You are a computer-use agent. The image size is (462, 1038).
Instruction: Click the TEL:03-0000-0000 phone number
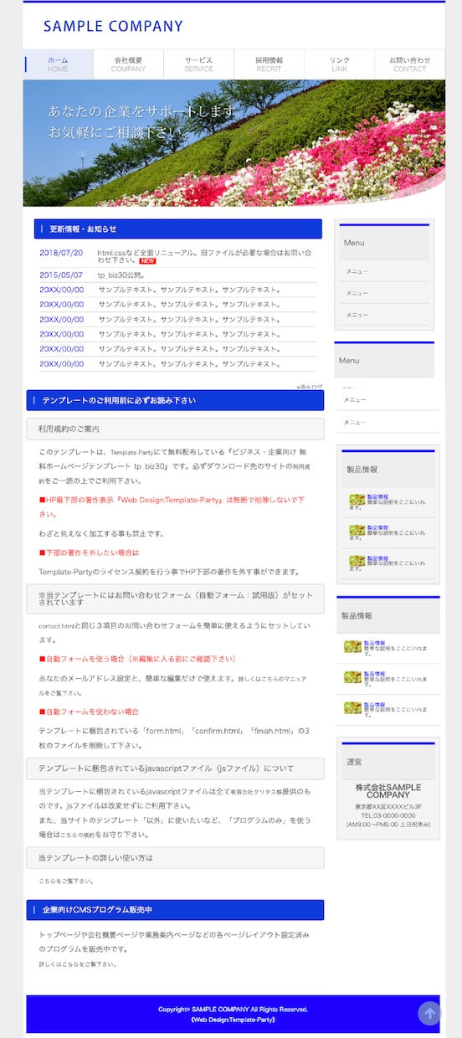388,815
